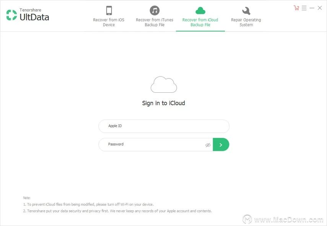Screen dimensions: 327x226
Task: Click the shopping cart purchase icon
Action: (296, 8)
